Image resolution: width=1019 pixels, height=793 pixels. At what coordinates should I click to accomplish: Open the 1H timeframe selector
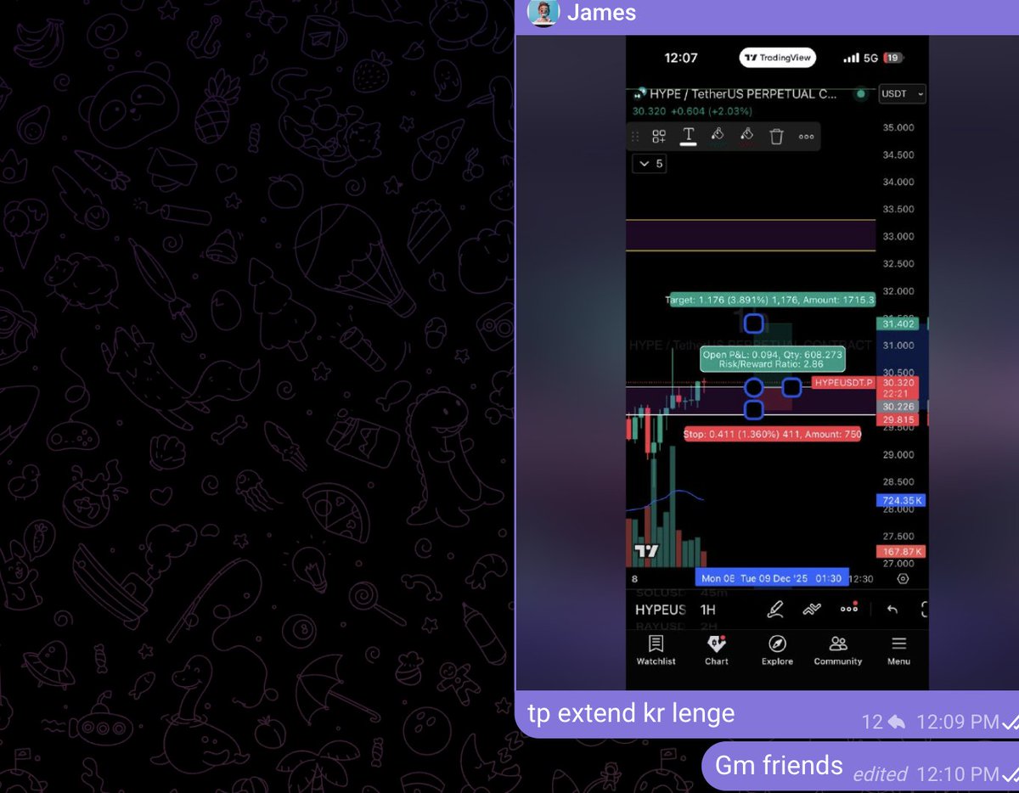(707, 610)
